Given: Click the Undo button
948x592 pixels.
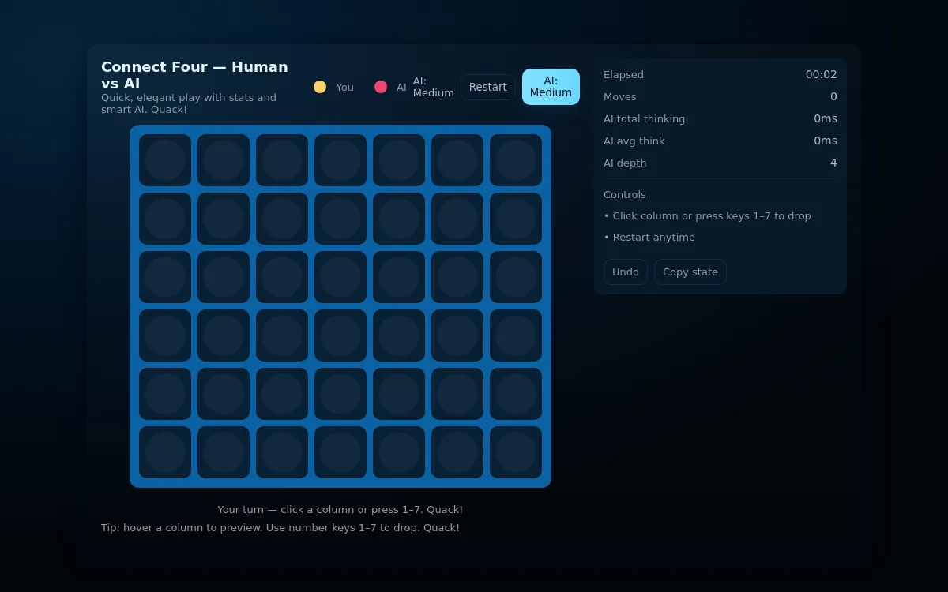Looking at the screenshot, I should pos(625,272).
